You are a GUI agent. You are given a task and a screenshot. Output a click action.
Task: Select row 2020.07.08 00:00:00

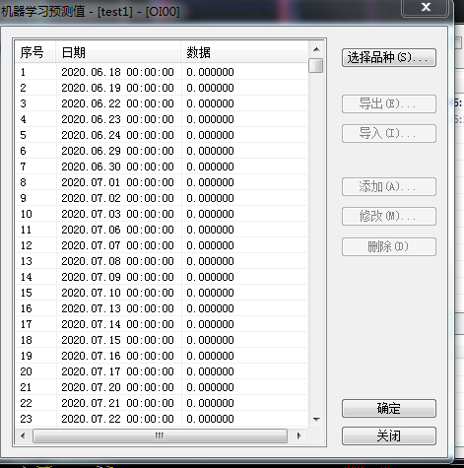click(x=162, y=261)
